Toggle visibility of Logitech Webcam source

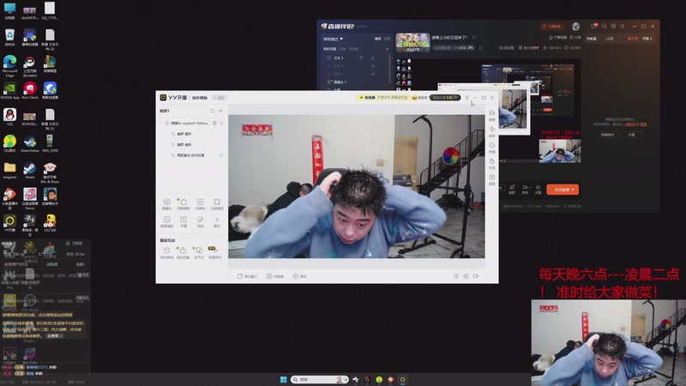pos(167,124)
